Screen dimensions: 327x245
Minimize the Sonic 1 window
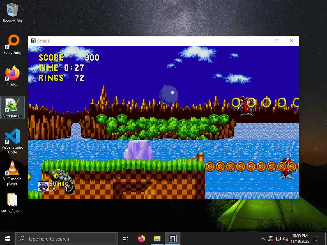262,41
